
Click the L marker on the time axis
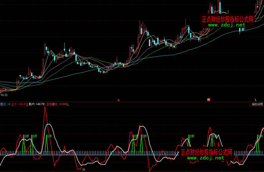[256, 99]
